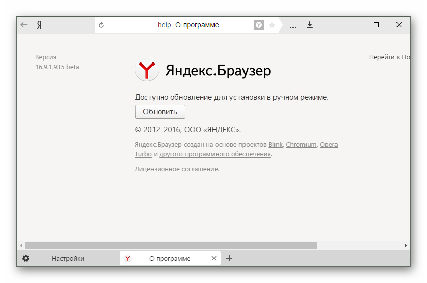Click the settings gear icon in tab bar
This screenshot has height=283, width=427.
[x=26, y=258]
